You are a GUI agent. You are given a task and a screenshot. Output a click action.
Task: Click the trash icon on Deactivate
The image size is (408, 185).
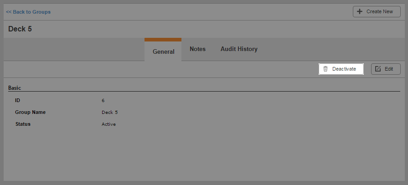point(325,69)
